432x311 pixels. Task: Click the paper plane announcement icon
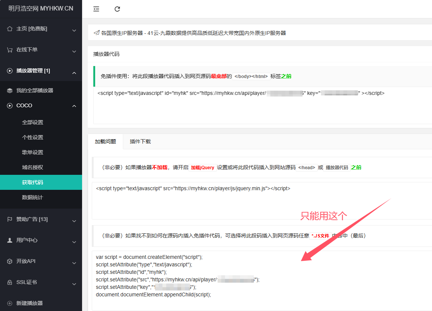(x=96, y=33)
